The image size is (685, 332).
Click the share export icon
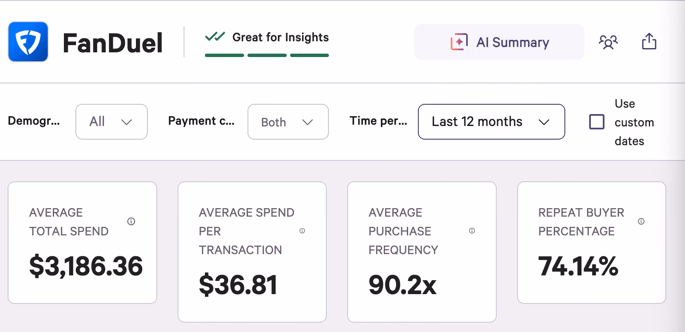(649, 41)
